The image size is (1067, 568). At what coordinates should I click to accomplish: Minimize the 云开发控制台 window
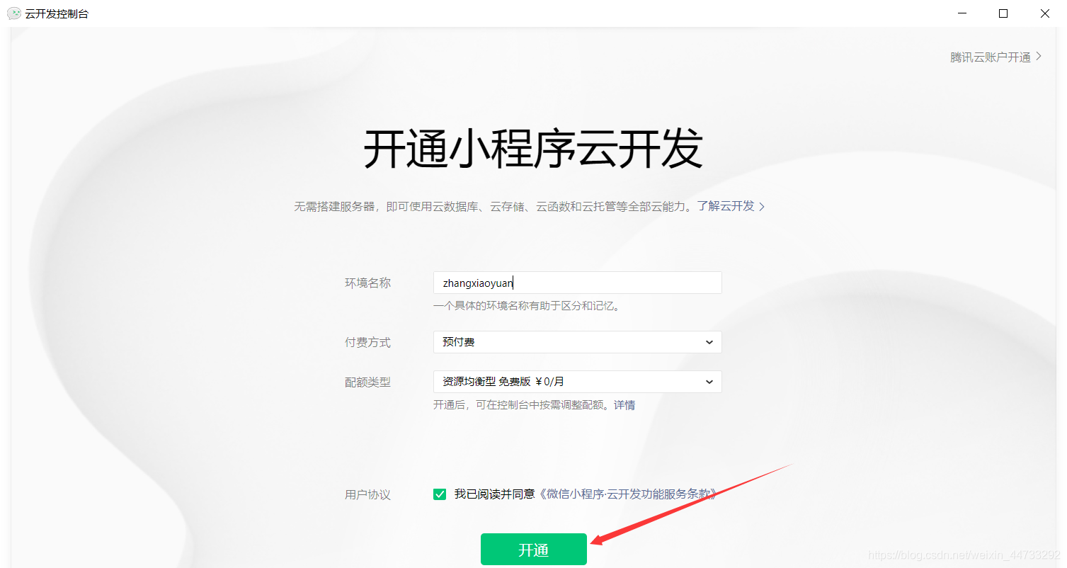click(962, 13)
